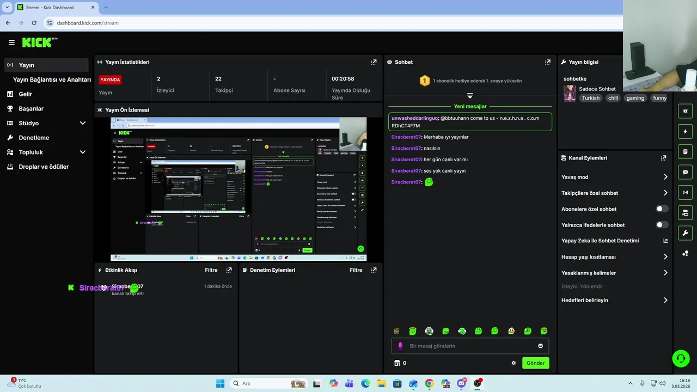Click username Siracberat07 saying Merhaba

[406, 137]
